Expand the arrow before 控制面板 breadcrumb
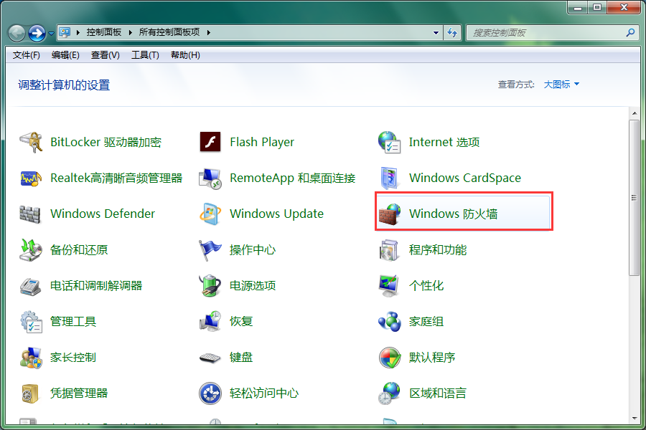 [x=78, y=32]
